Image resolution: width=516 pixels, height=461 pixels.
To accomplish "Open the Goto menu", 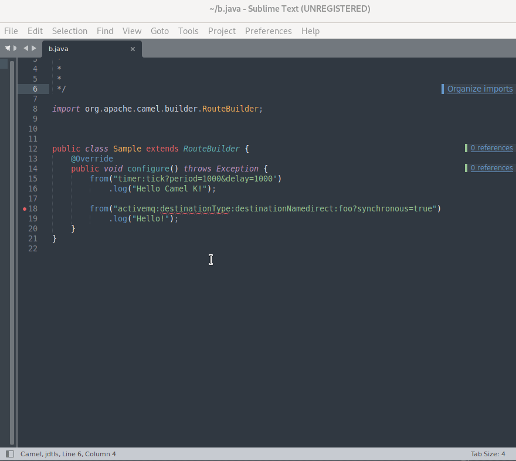I will [159, 31].
